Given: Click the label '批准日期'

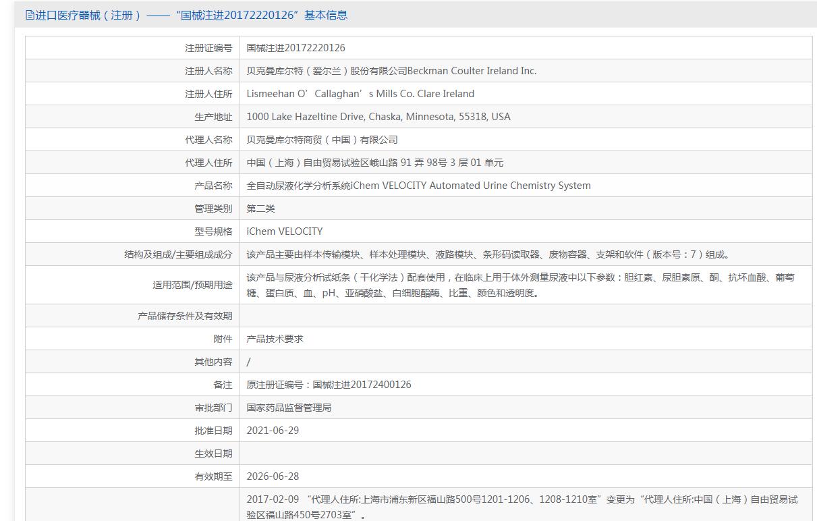Looking at the screenshot, I should coord(213,431).
